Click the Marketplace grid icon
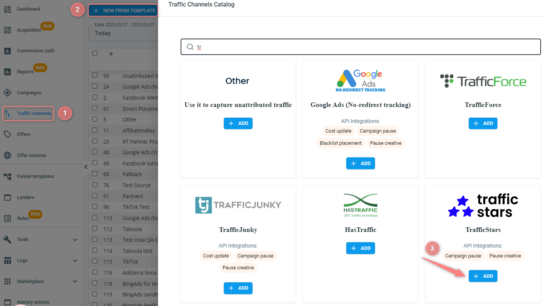The image size is (546, 306). click(7, 282)
